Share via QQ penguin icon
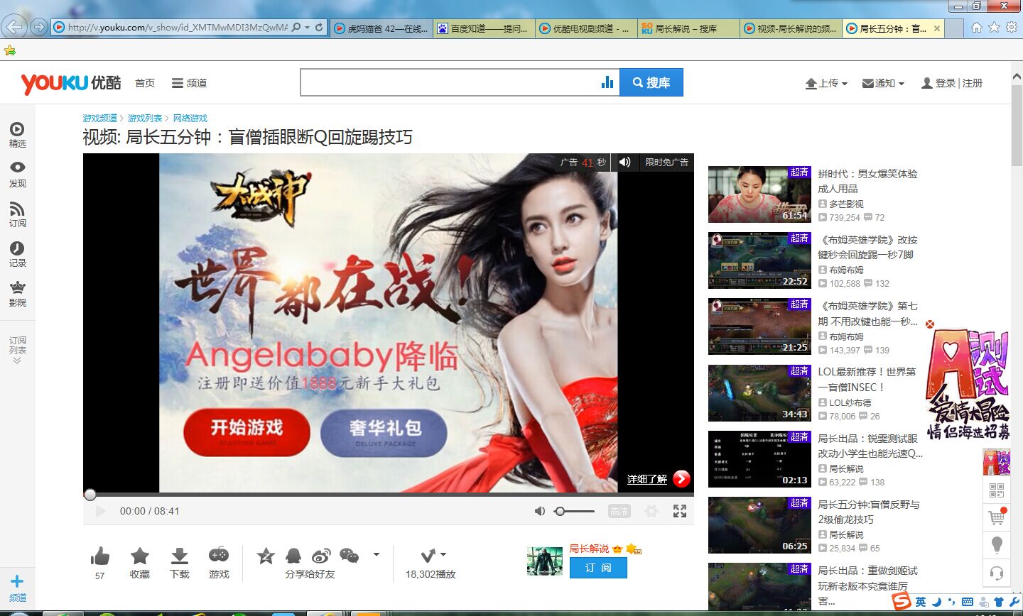 (293, 556)
